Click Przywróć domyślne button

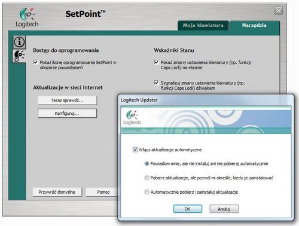[x=57, y=192]
